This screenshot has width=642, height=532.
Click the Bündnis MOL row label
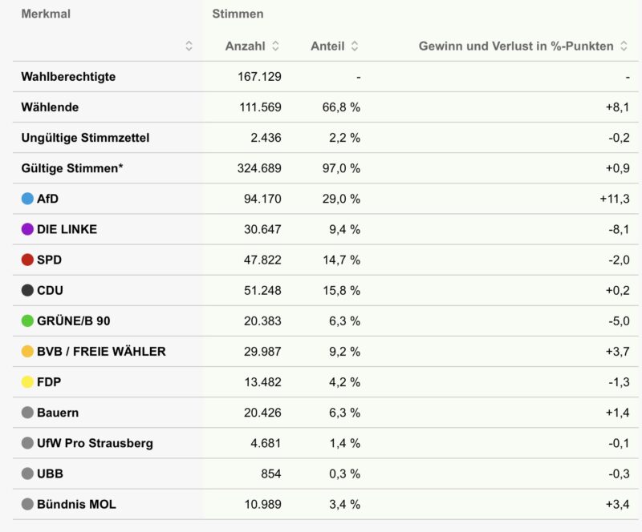[x=76, y=504]
